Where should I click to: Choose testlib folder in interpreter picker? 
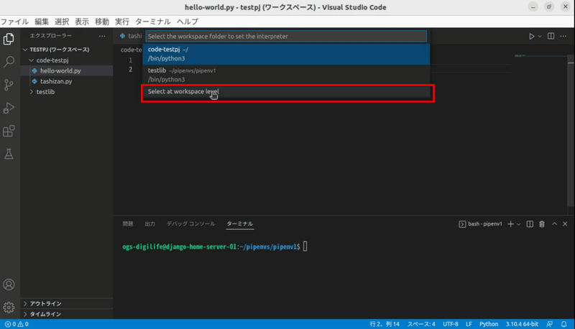click(286, 75)
